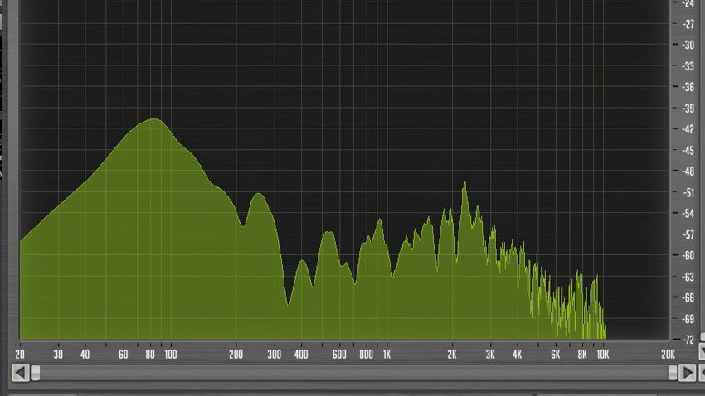Screen dimensions: 705x396
Task: Click the secondary peak near 250 Hz
Action: (259, 194)
